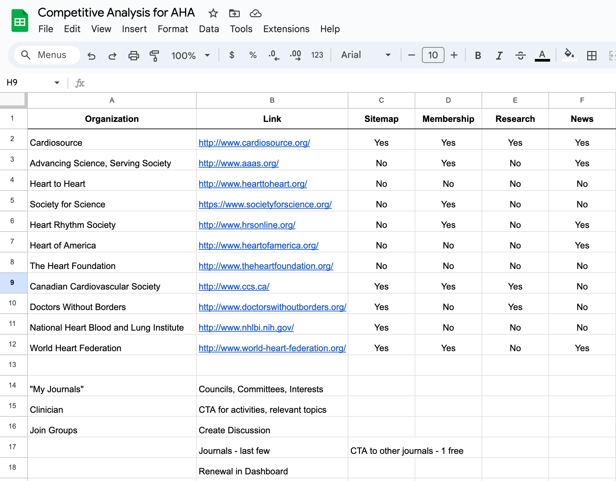Toggle strikethrough formatting

pos(520,55)
